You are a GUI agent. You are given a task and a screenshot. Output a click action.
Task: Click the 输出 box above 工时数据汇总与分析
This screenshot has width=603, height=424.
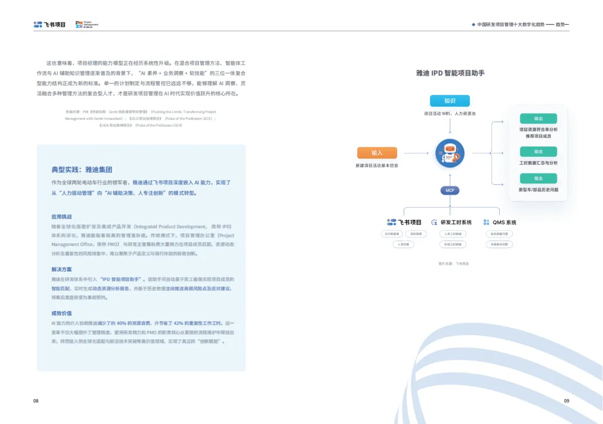pos(538,151)
